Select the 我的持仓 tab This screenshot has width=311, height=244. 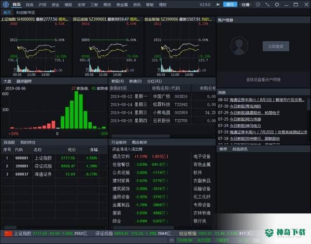tap(28, 142)
